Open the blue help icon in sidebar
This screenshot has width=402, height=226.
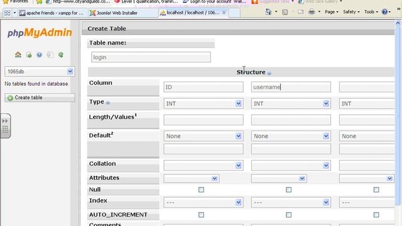[39, 55]
